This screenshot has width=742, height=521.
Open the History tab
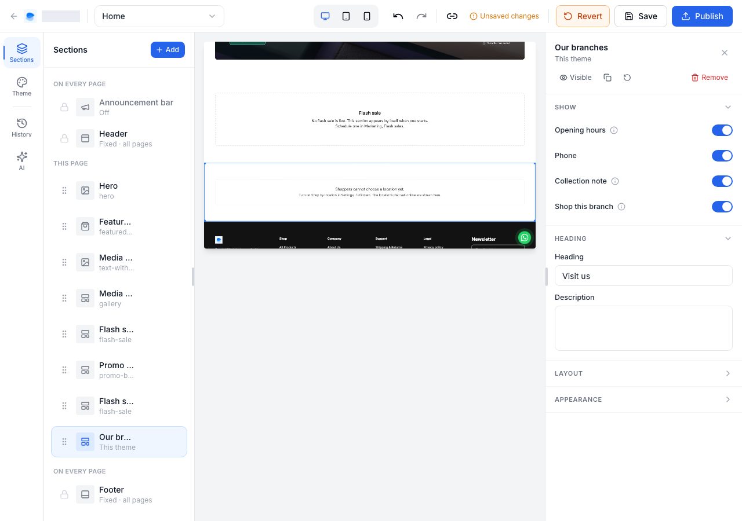click(22, 127)
